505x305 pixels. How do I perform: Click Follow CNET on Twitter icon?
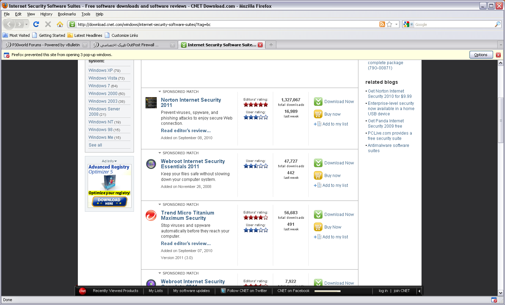click(x=223, y=291)
